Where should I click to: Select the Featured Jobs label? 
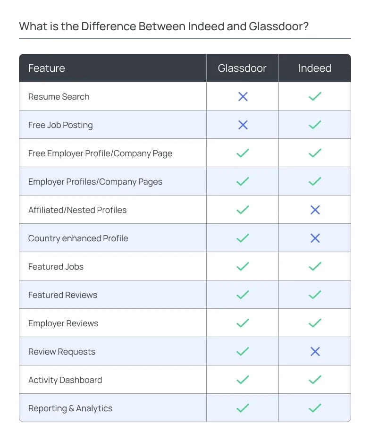click(x=56, y=267)
